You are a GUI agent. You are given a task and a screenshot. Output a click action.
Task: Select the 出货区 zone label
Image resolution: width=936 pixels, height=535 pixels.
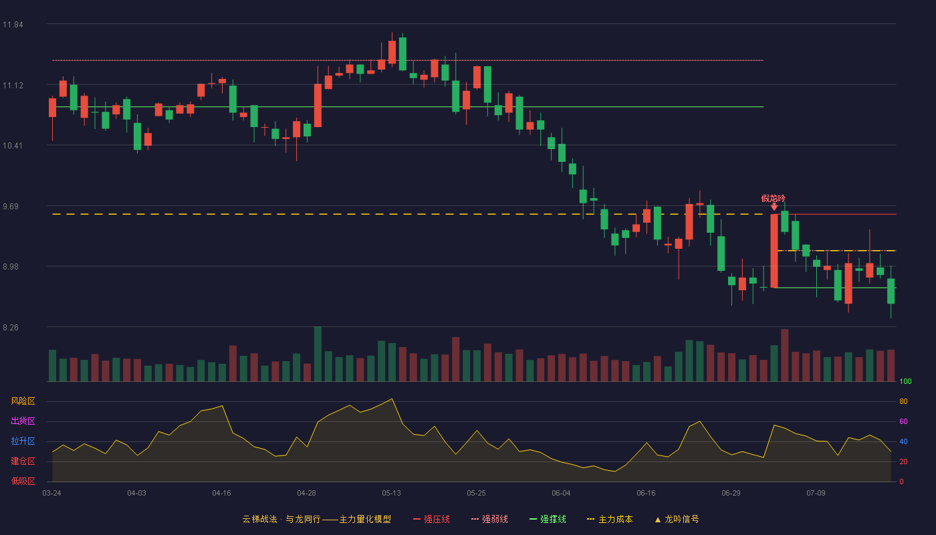(x=23, y=421)
